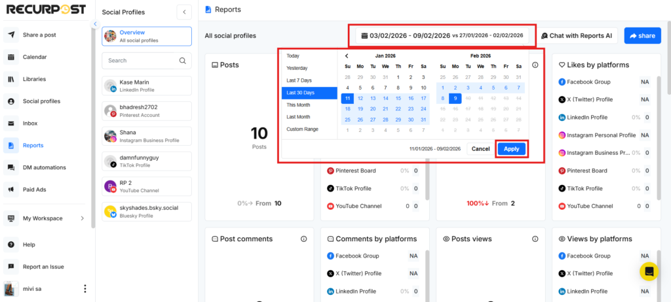Image resolution: width=671 pixels, height=302 pixels.
Task: Select February 9 in the calendar
Action: click(x=455, y=98)
